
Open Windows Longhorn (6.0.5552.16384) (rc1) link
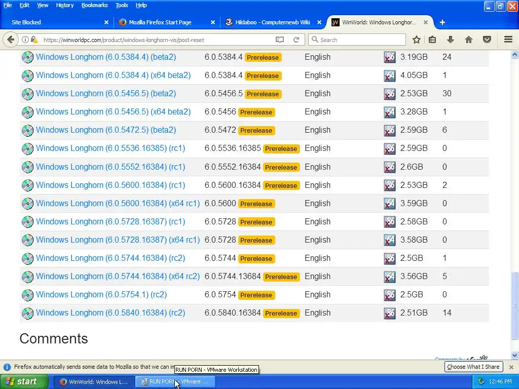tap(110, 167)
